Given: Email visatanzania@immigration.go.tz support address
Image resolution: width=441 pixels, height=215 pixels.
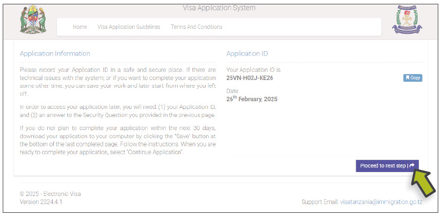Looking at the screenshot, I should (381, 202).
